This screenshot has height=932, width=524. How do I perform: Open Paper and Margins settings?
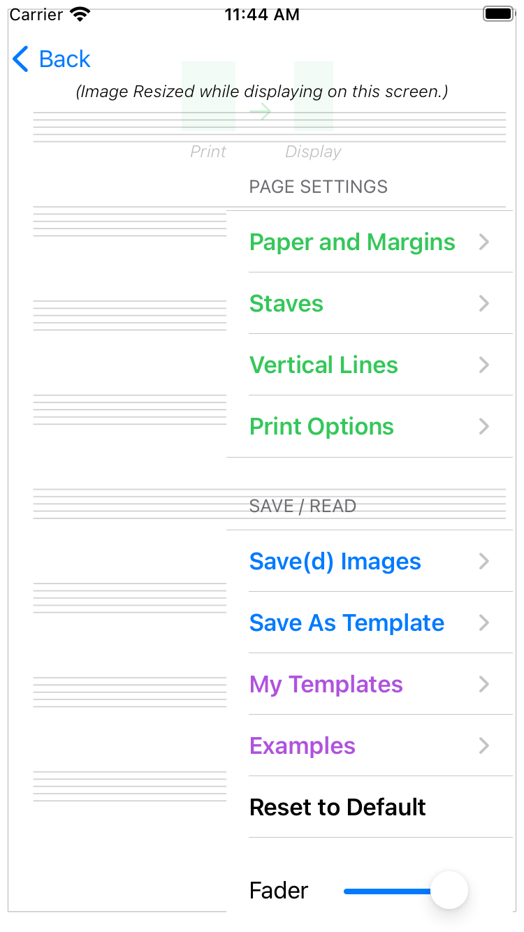click(370, 242)
